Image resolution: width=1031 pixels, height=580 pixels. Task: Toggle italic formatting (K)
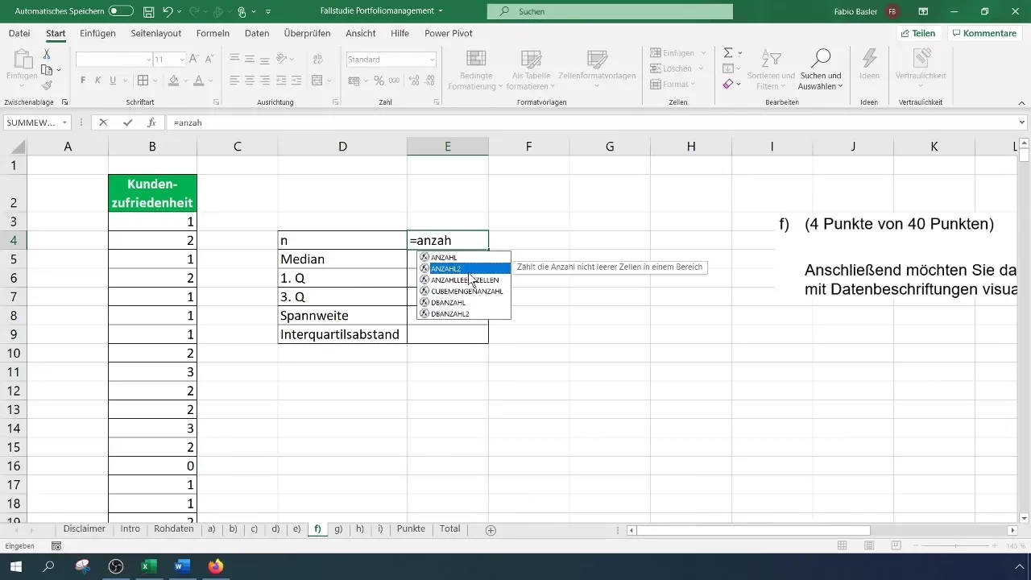click(x=97, y=81)
